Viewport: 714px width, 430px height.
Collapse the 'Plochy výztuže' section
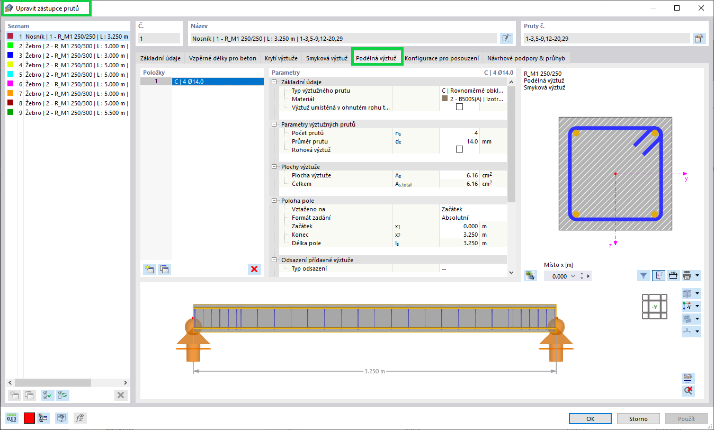[x=274, y=166]
